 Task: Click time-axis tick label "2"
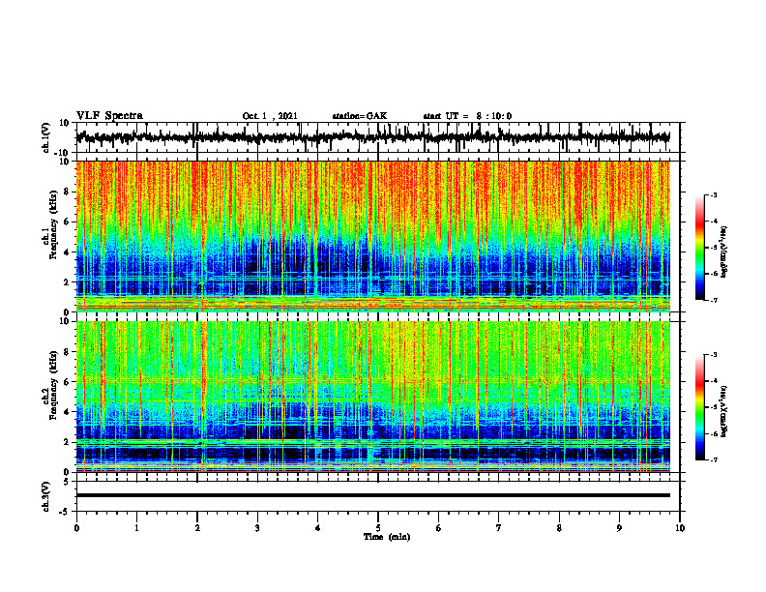[x=197, y=528]
